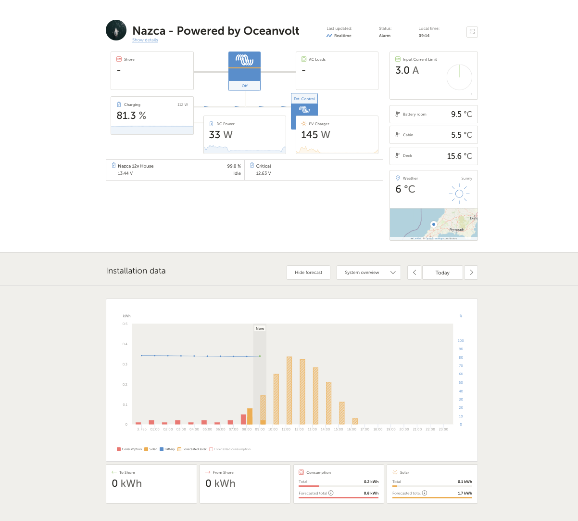The height and width of the screenshot is (521, 578).
Task: Click the Shore power icon
Action: pos(119,59)
